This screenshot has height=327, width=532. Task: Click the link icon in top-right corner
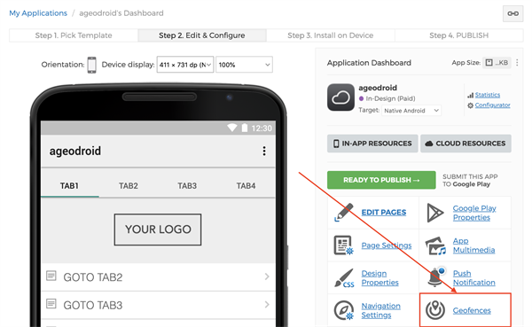pyautogui.click(x=512, y=13)
